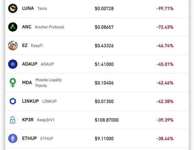Click the Keep3rV1 name label
Image resolution: width=194 pixels, height=150 pixels.
(x=46, y=120)
